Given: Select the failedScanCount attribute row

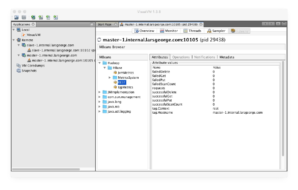Looking at the screenshot, I should (x=215, y=84).
